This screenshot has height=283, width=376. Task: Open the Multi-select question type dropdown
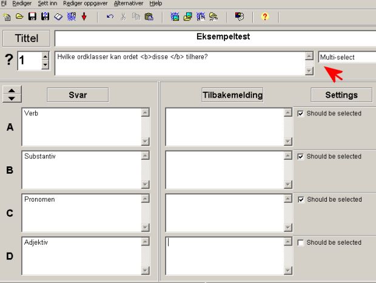(347, 57)
